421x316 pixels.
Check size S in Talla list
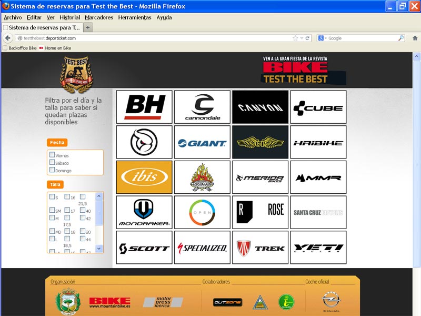[52, 196]
